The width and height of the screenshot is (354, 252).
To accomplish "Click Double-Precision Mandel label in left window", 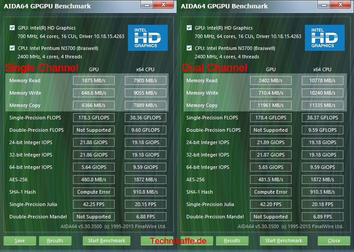I will [x=38, y=217].
